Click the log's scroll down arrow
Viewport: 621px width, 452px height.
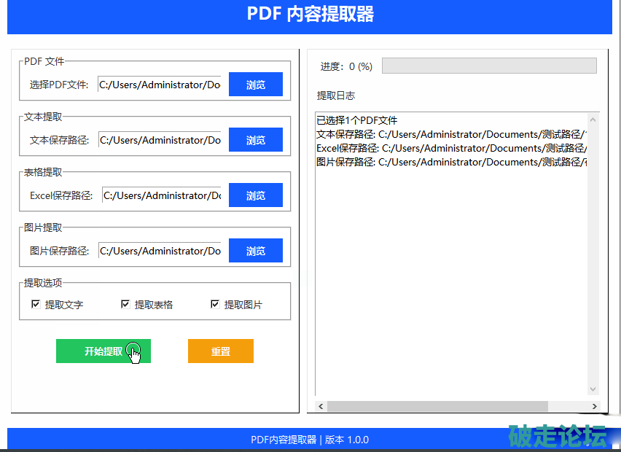593,389
